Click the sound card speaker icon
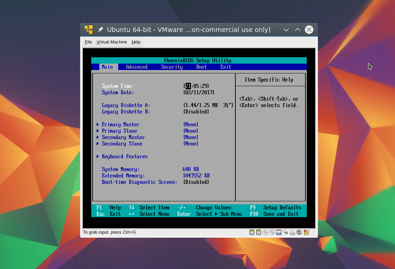Viewport: 395px width, 269px height. coord(299,232)
